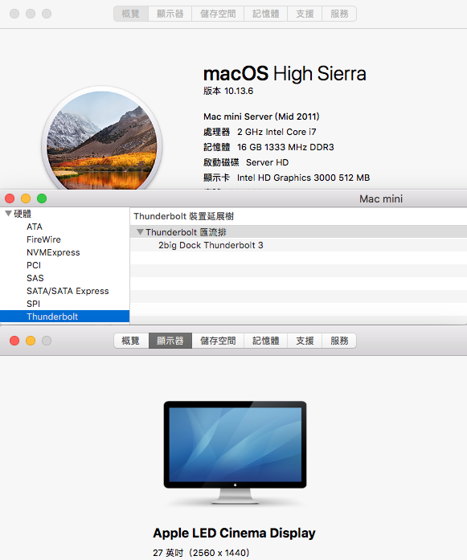Switch to 記憶體 tab in bottom window
Image resolution: width=467 pixels, height=560 pixels.
pyautogui.click(x=265, y=341)
